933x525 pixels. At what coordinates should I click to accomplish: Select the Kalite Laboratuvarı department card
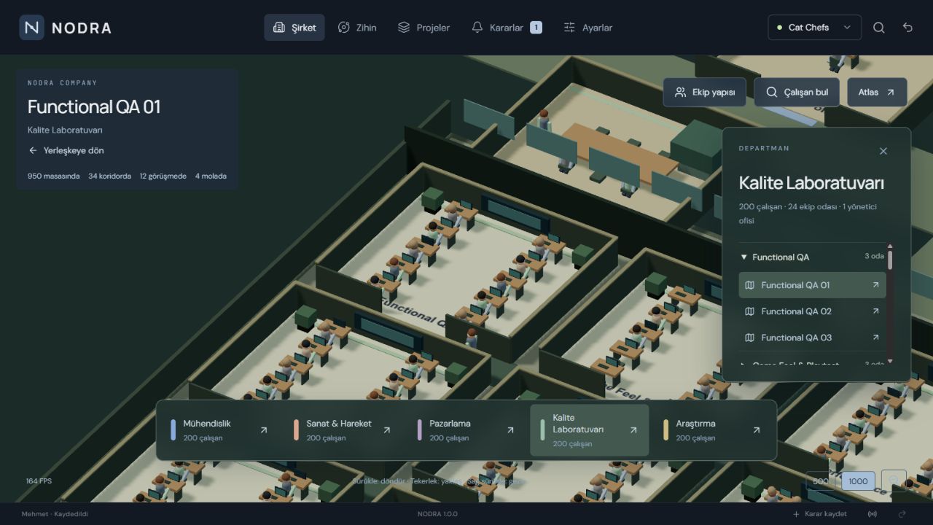point(589,430)
